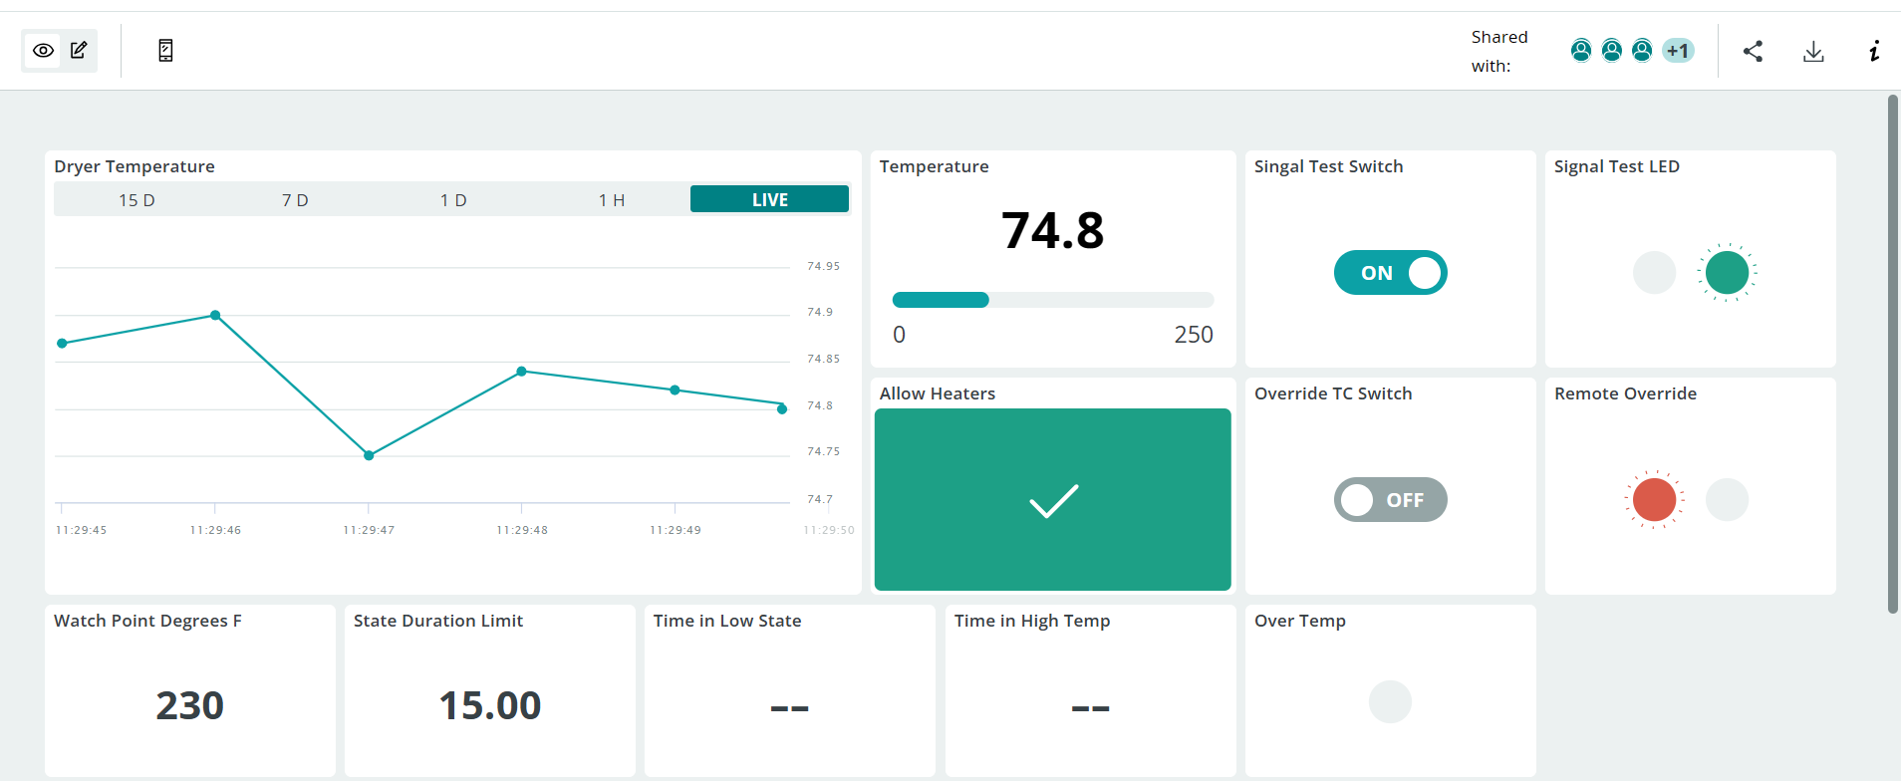Click the vertical page scrollbar
The height and width of the screenshot is (781, 1901).
coord(1893,354)
